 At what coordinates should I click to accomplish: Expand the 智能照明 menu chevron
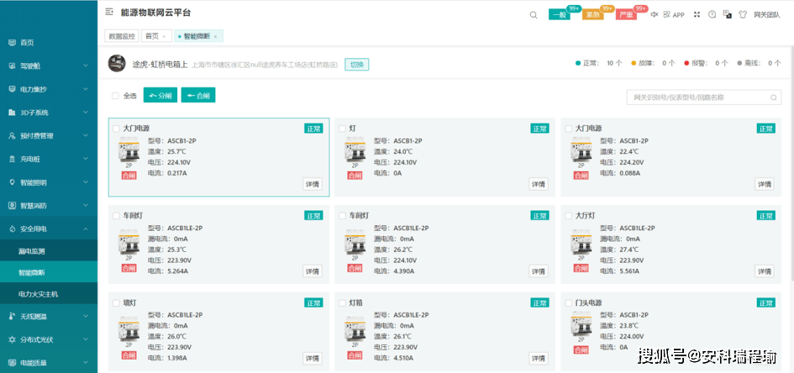pyautogui.click(x=85, y=182)
